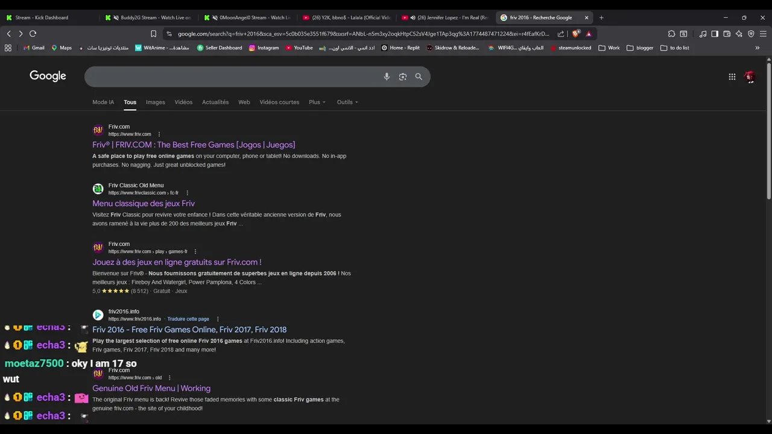Click the magnifier search button

click(x=419, y=77)
